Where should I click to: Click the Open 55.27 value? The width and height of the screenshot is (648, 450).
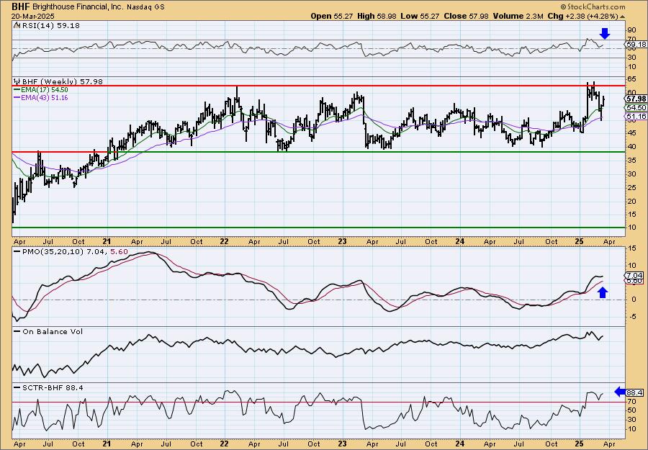coord(332,16)
